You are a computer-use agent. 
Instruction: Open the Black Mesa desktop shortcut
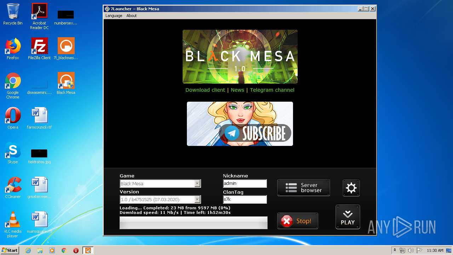point(66,84)
